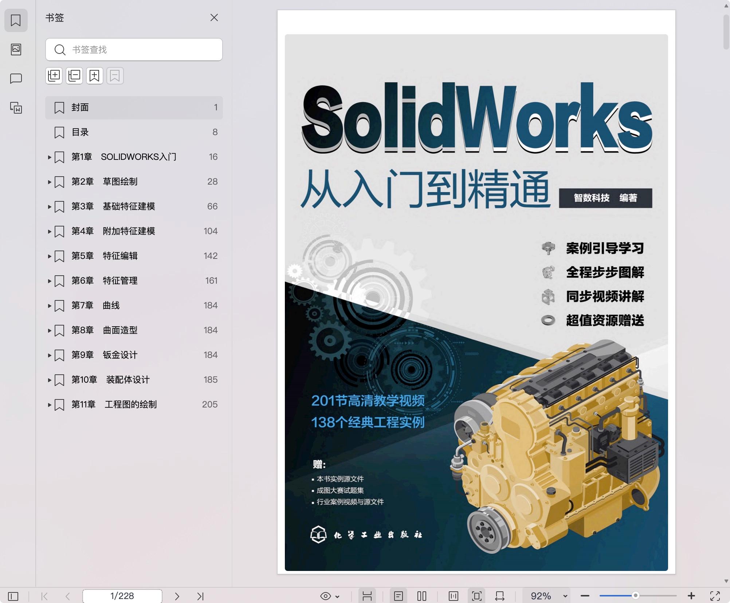Close the bookmarks panel
730x603 pixels.
click(214, 17)
